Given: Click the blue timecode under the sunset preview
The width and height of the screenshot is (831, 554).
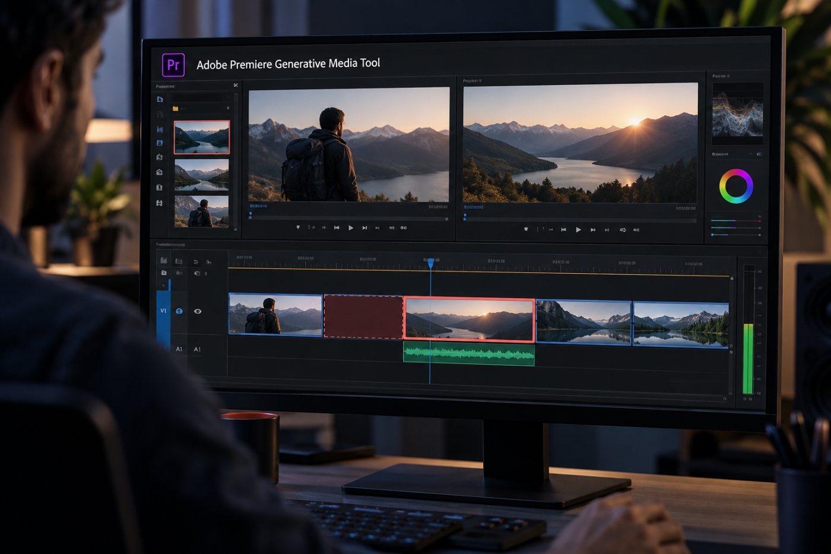Looking at the screenshot, I should pos(474,207).
